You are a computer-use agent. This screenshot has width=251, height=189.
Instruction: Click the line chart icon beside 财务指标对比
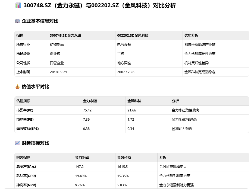pyautogui.click(x=17, y=143)
